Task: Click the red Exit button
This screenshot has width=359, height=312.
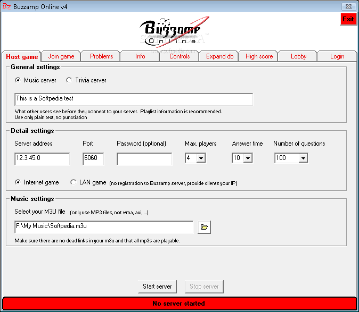Action: [348, 19]
